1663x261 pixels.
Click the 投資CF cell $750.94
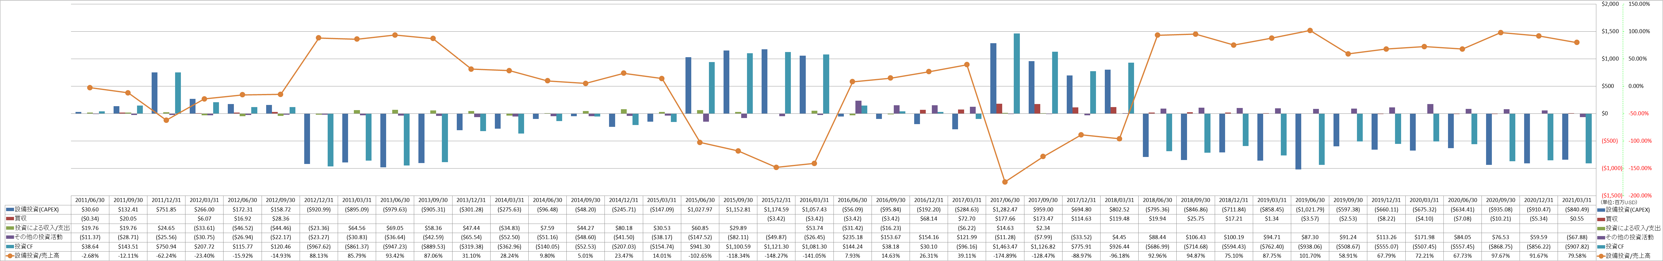click(166, 247)
